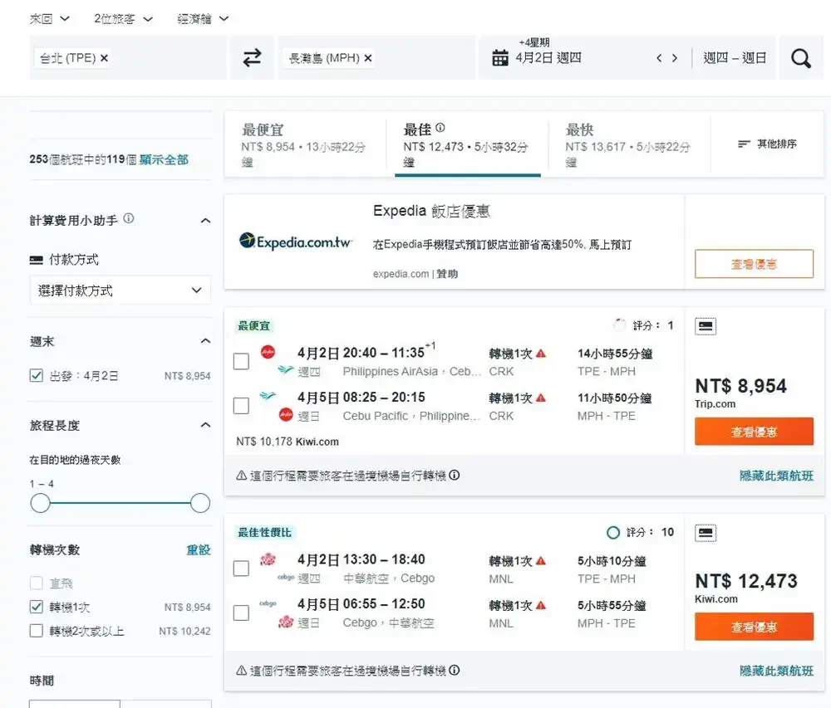
Task: Uncheck 轉機1次 filter
Action: [x=36, y=607]
